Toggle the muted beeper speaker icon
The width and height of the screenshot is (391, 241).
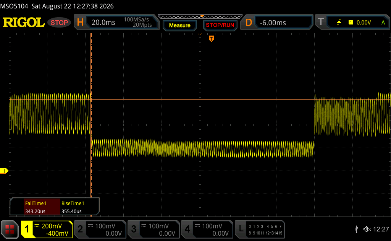pyautogui.click(x=367, y=229)
